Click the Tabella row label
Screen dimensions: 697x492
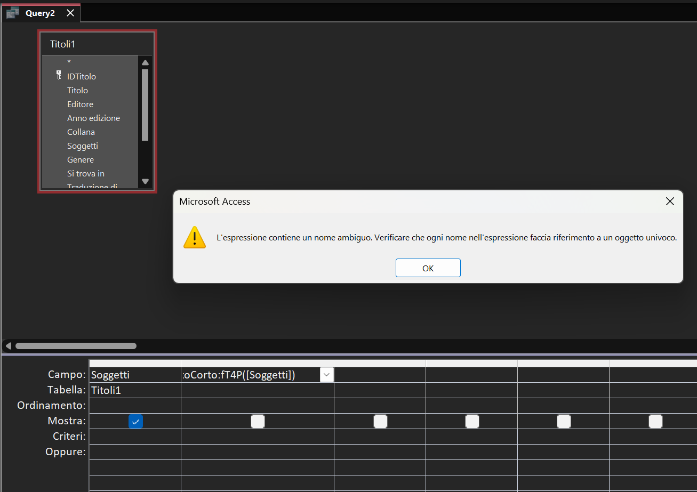tap(66, 390)
